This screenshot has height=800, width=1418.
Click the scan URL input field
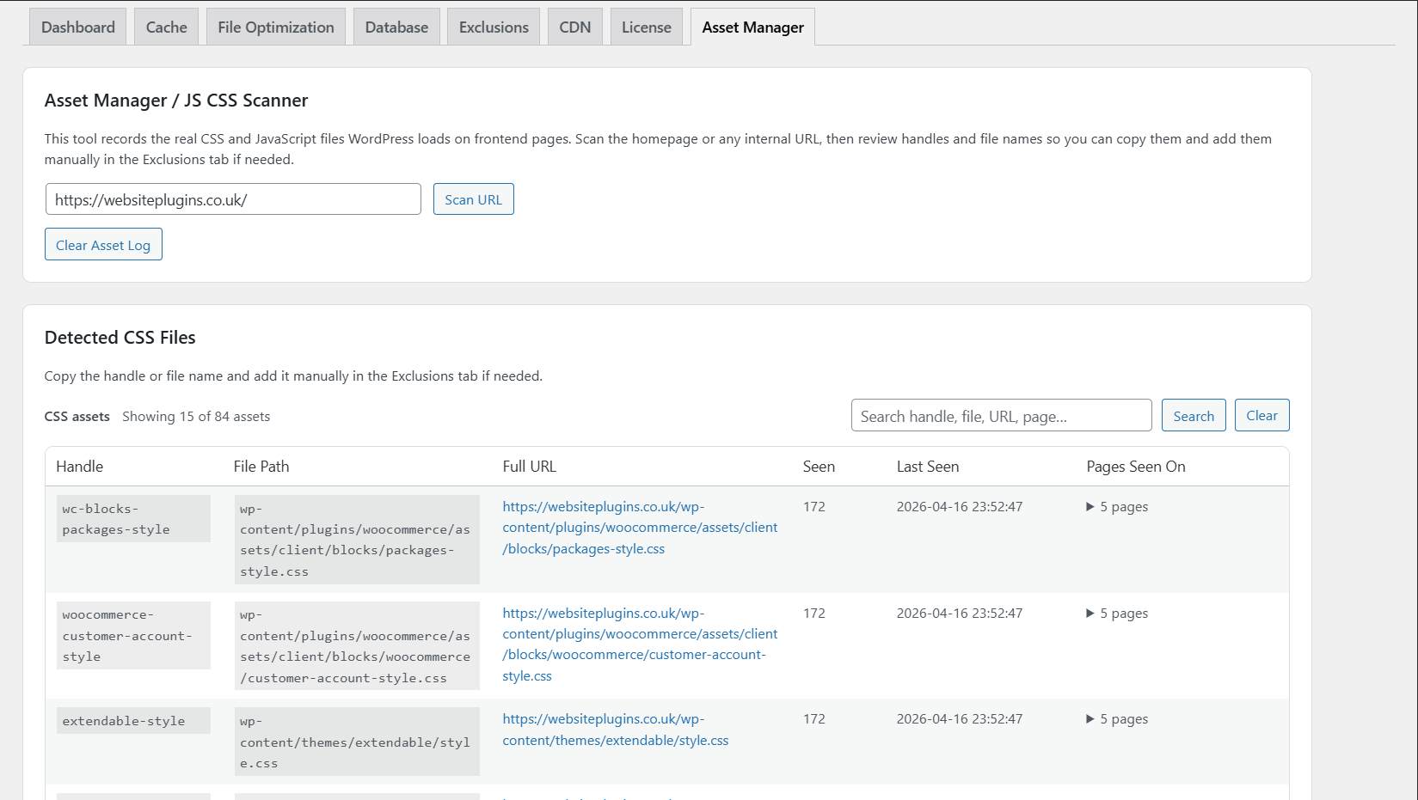[x=232, y=198]
